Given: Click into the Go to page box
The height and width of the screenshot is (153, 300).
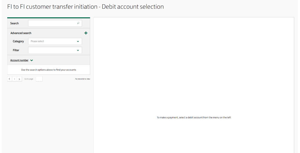Looking at the screenshot, I should [39, 79].
